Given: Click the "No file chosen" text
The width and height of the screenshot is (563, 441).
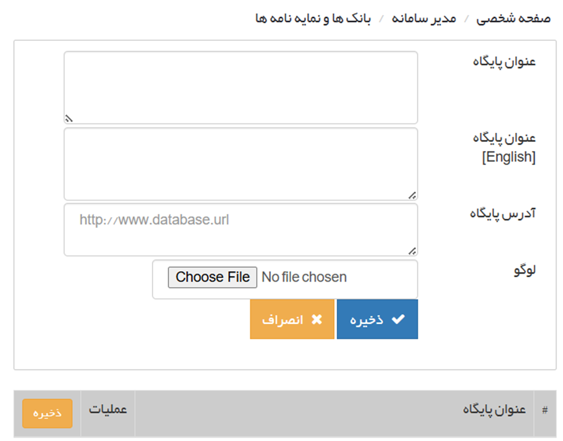Looking at the screenshot, I should 304,277.
